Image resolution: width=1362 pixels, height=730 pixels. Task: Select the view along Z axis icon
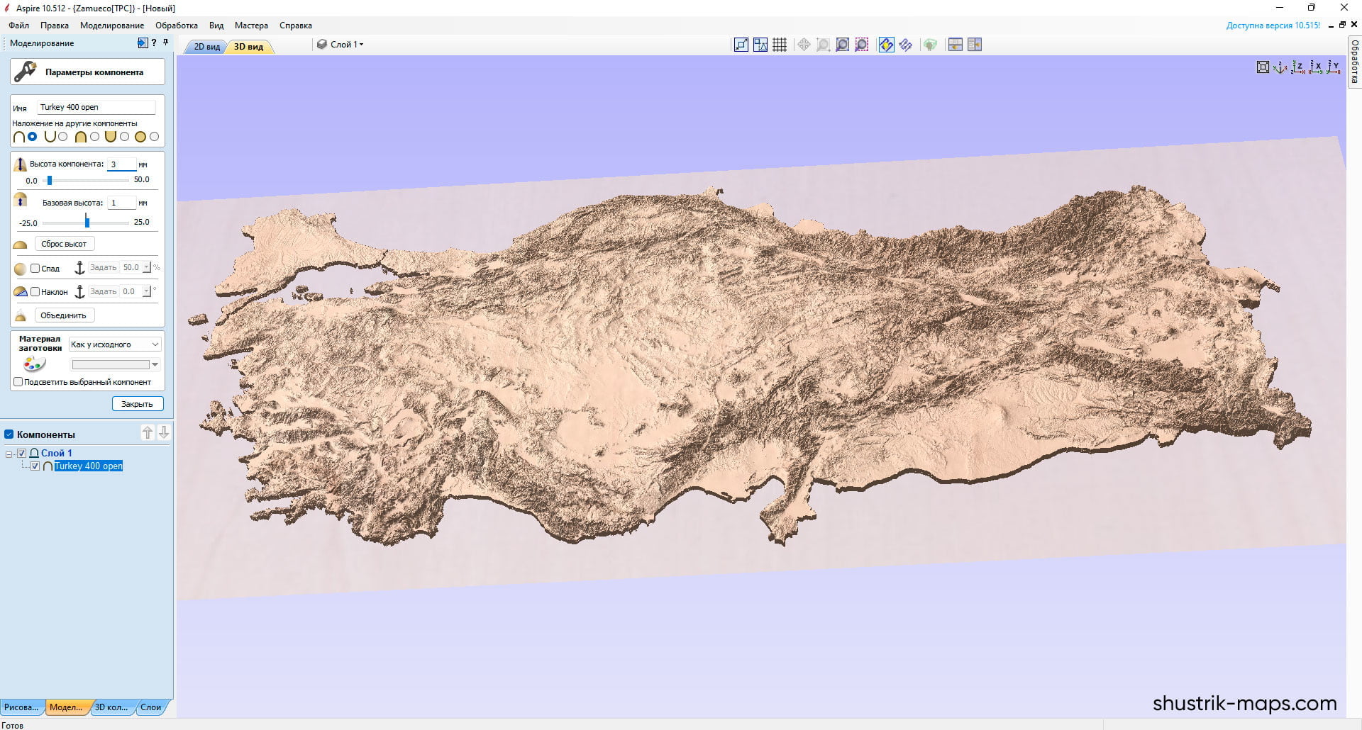[1297, 67]
